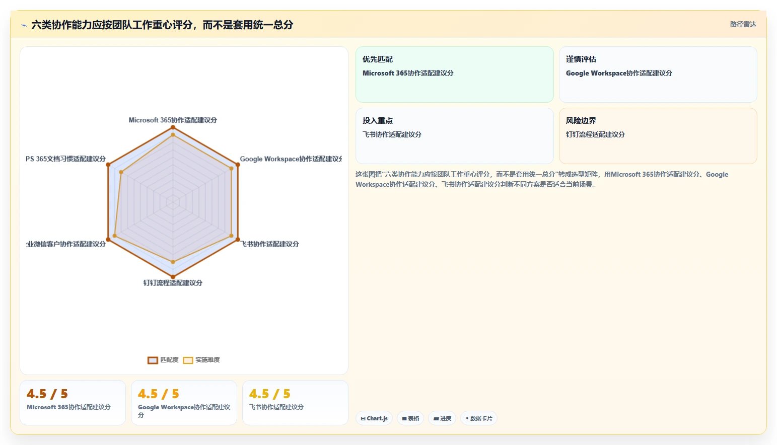Click the PS 365文档习惯适配建议分 radar axis label

(66, 159)
